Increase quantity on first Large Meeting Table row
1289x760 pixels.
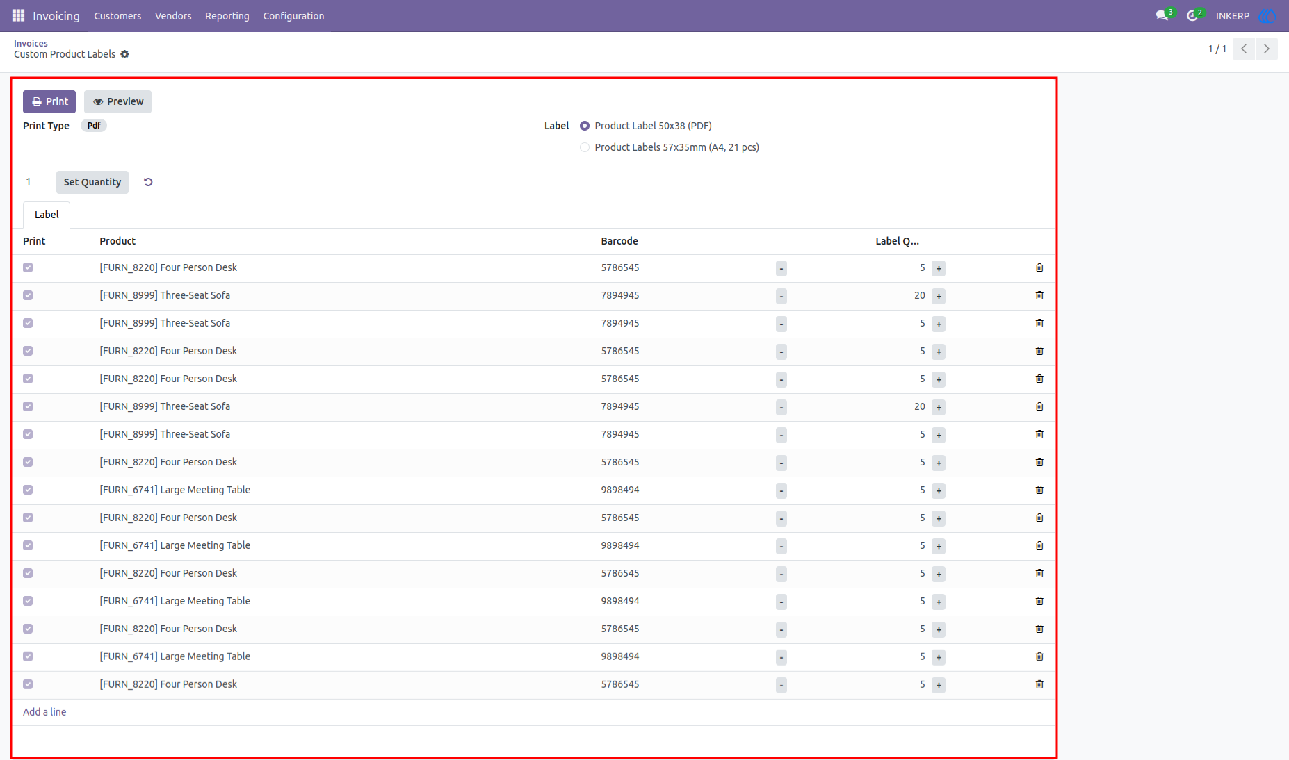939,490
